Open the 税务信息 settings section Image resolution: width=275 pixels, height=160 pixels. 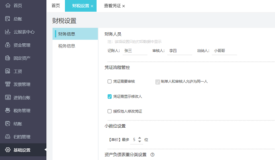[67, 46]
